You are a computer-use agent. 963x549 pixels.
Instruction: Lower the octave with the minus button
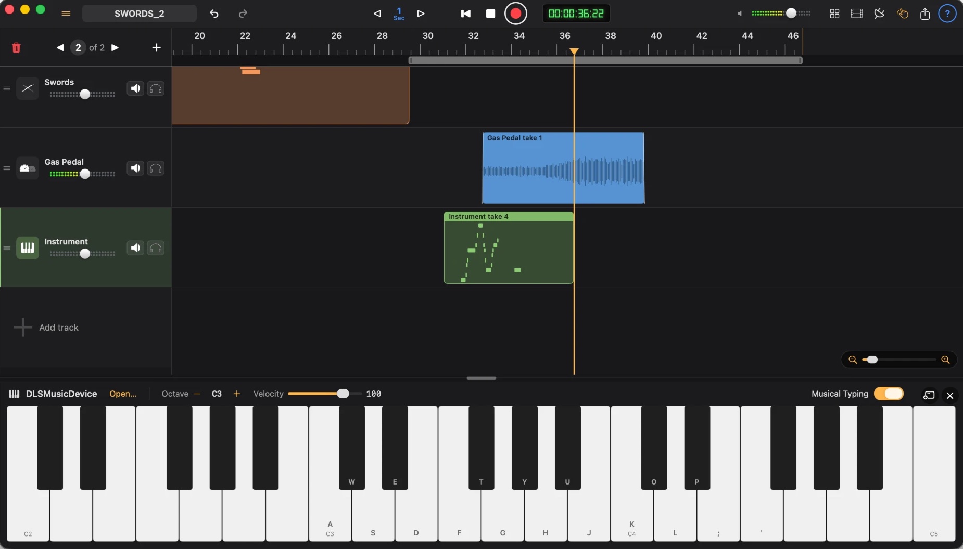point(197,394)
